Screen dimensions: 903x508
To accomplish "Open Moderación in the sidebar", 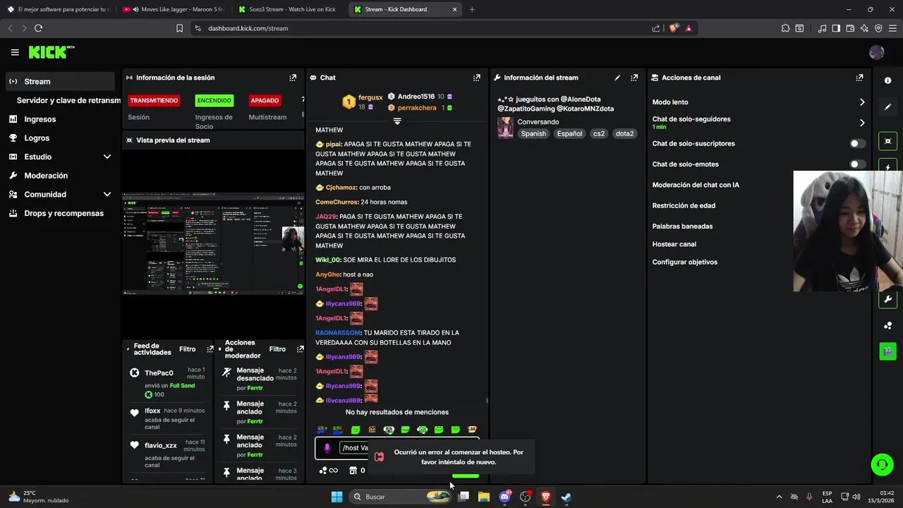I will pos(46,176).
